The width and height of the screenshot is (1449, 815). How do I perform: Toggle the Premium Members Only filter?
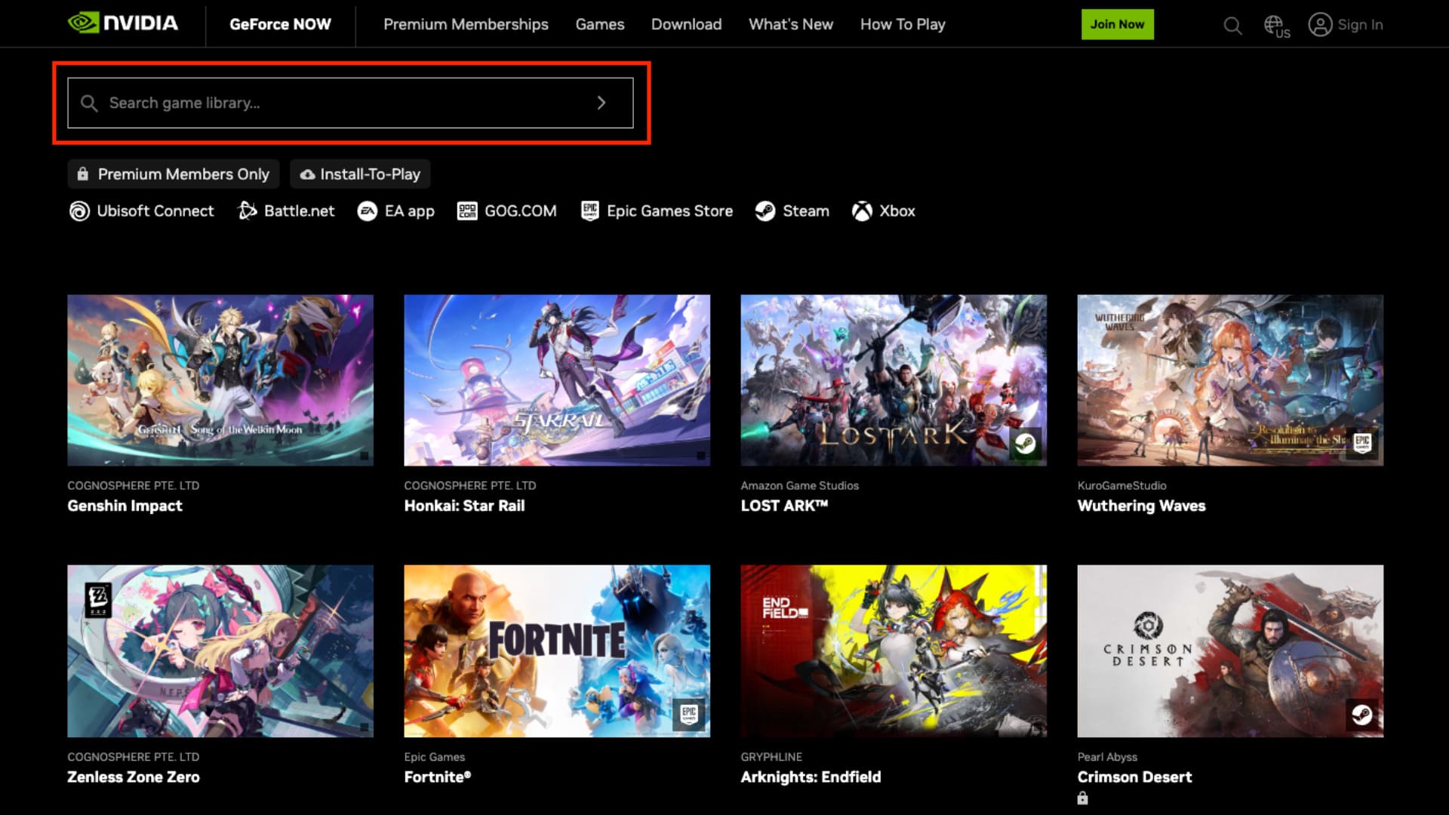click(174, 174)
